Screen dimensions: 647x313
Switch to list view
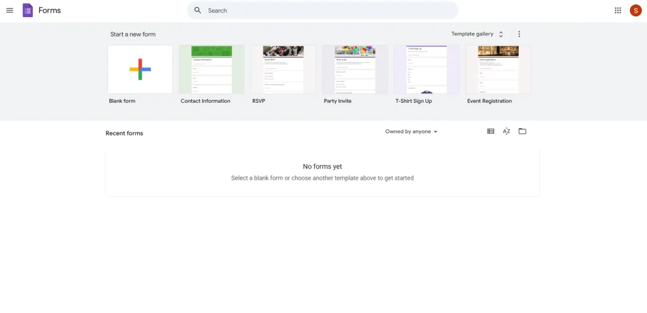(490, 131)
